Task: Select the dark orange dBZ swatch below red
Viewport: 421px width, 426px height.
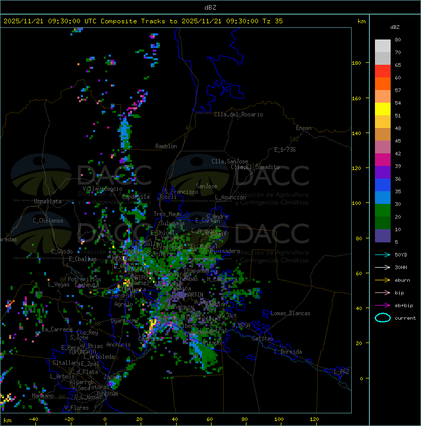Action: [x=383, y=83]
